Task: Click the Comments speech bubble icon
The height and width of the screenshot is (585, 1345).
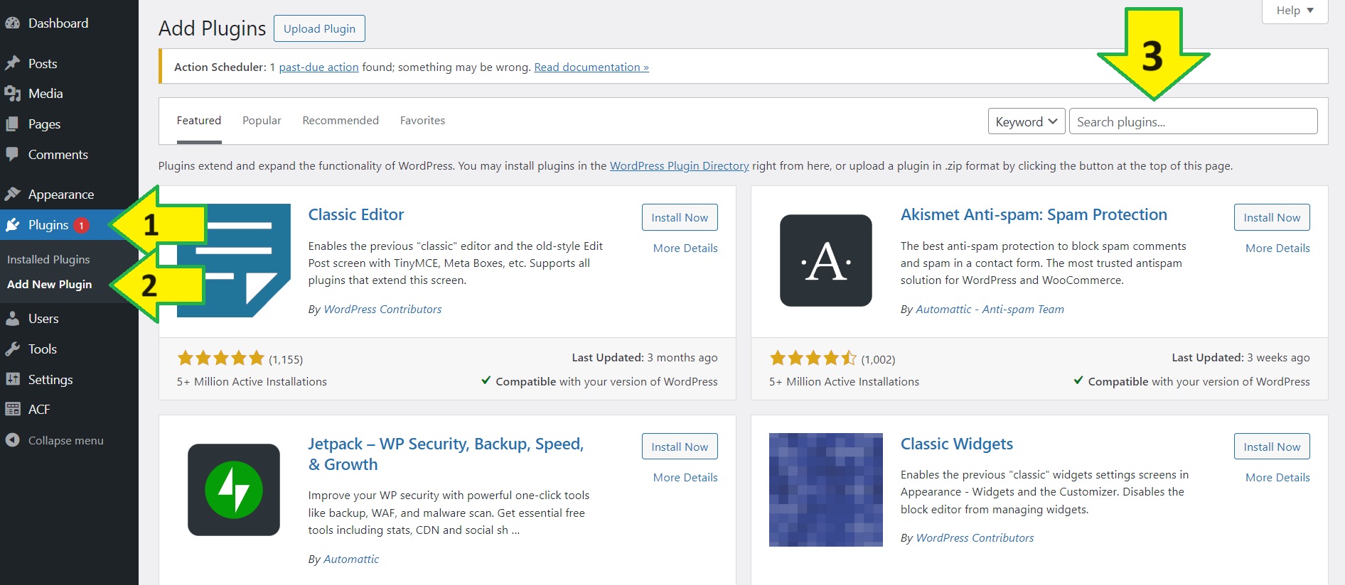Action: pos(13,154)
